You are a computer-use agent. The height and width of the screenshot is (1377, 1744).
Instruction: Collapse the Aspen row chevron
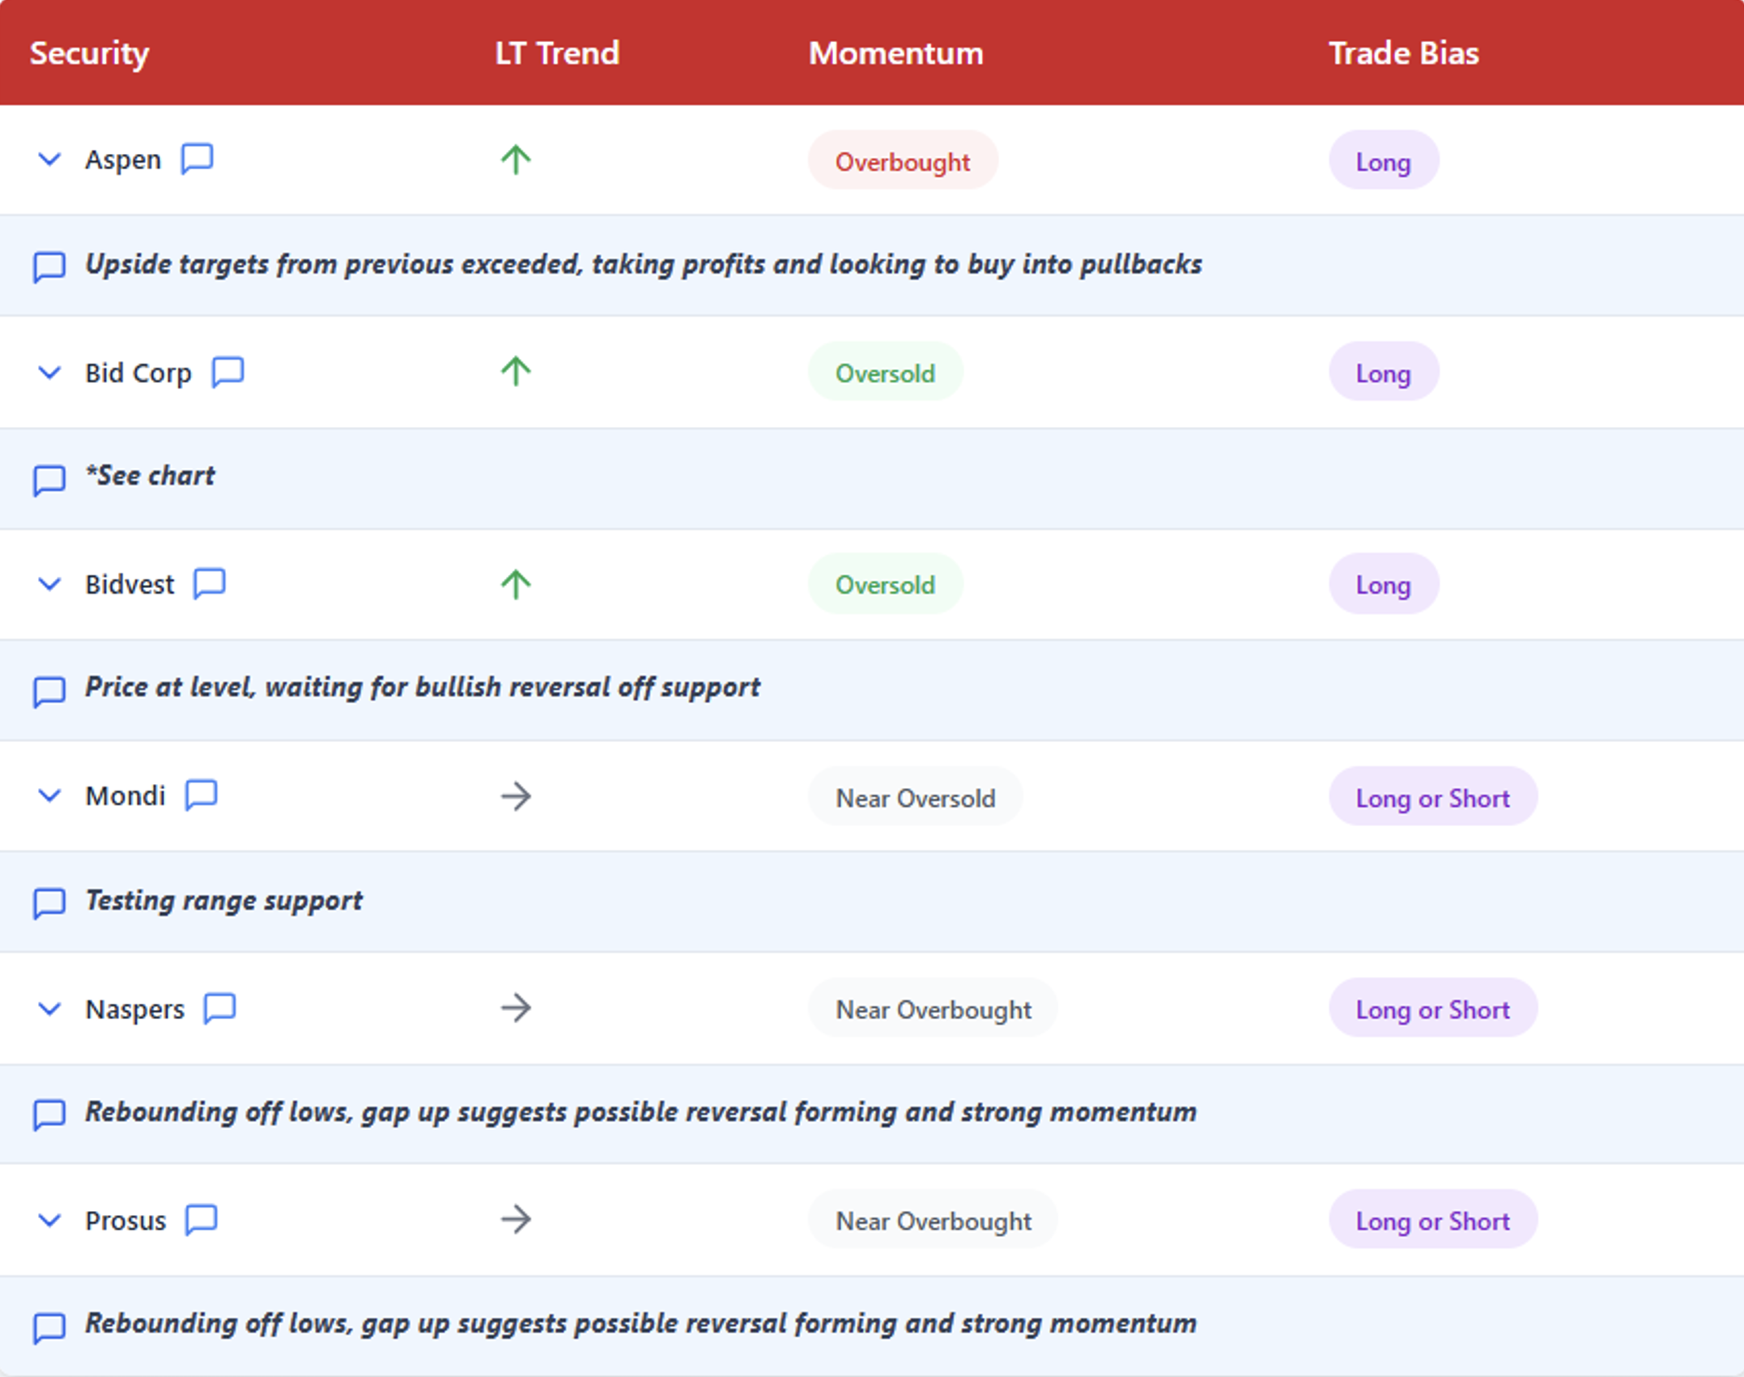click(49, 160)
